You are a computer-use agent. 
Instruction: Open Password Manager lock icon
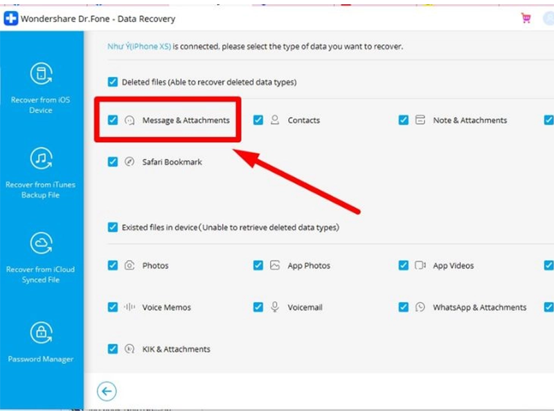tap(41, 333)
